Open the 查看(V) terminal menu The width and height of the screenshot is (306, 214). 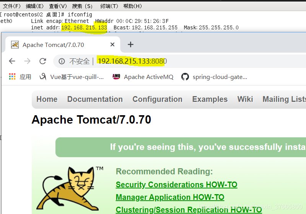pos(58,6)
